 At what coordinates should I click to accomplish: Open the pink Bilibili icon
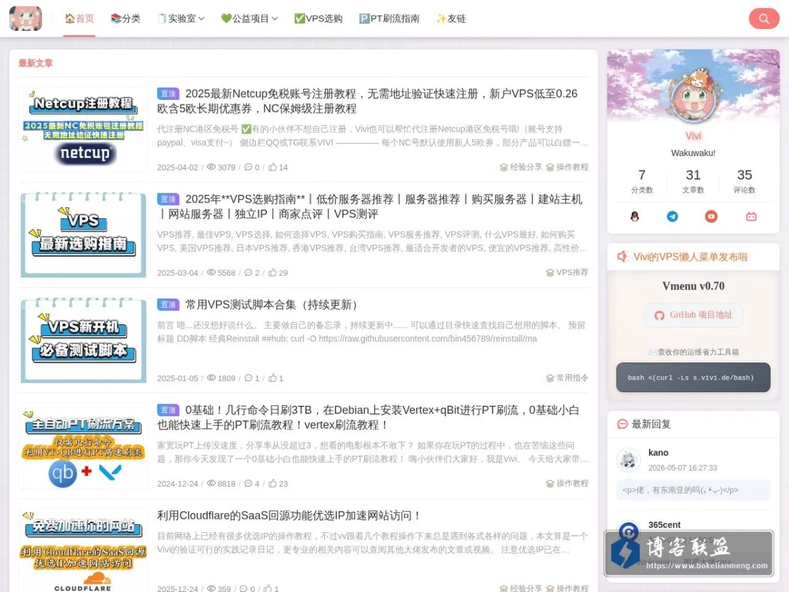point(751,216)
